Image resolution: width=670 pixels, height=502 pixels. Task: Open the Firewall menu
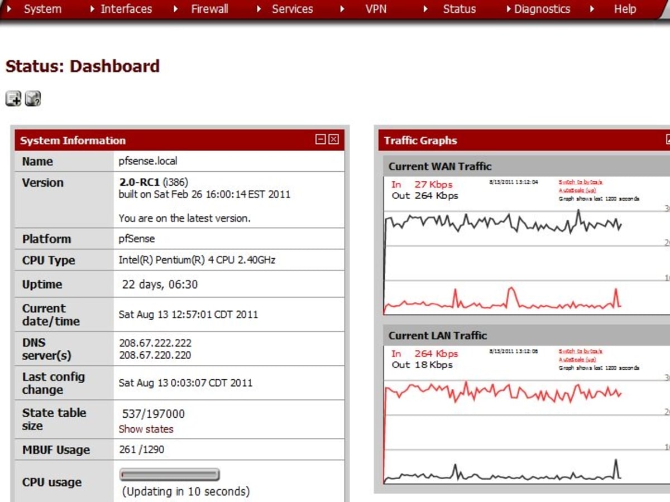click(209, 9)
